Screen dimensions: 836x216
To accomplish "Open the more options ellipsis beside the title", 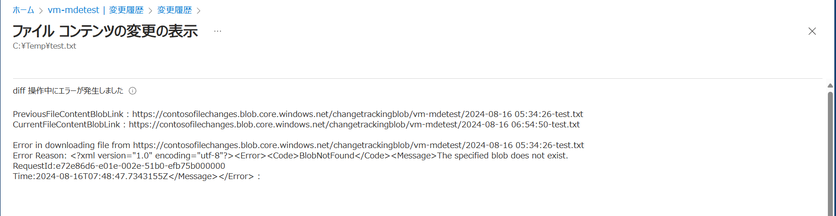I will (218, 31).
